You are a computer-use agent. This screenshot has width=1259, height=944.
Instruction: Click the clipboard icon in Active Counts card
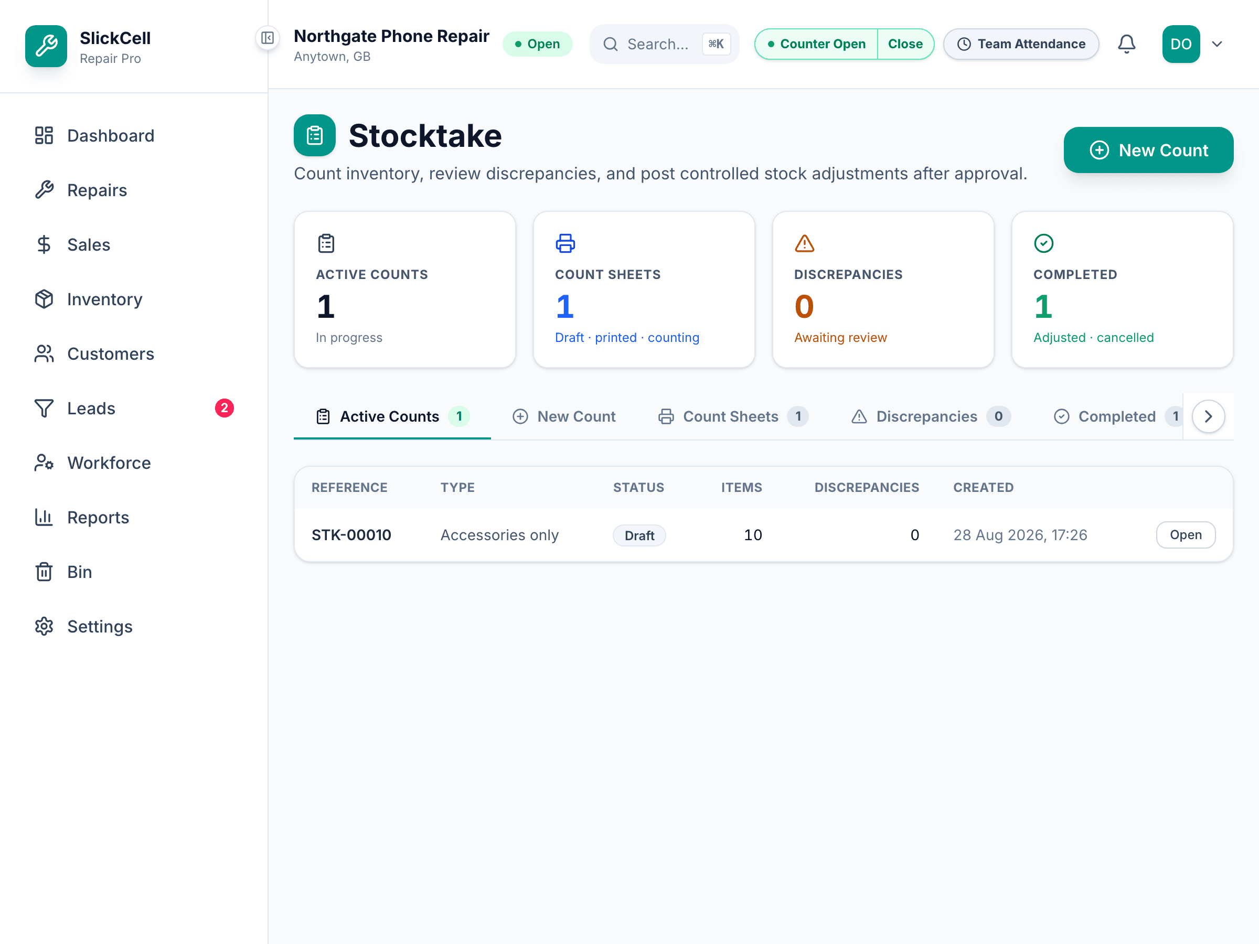pos(326,243)
